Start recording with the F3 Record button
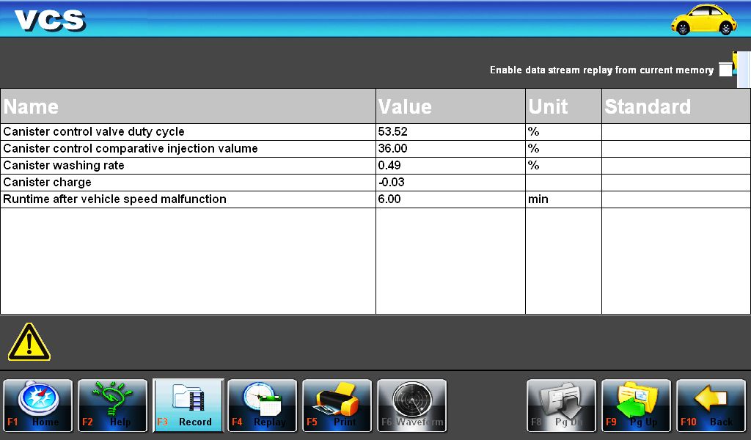 click(x=188, y=406)
